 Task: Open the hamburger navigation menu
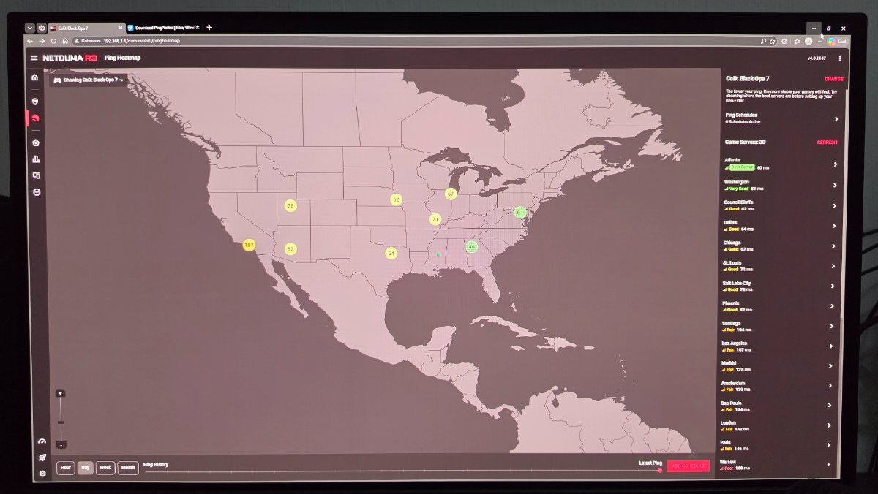(34, 58)
